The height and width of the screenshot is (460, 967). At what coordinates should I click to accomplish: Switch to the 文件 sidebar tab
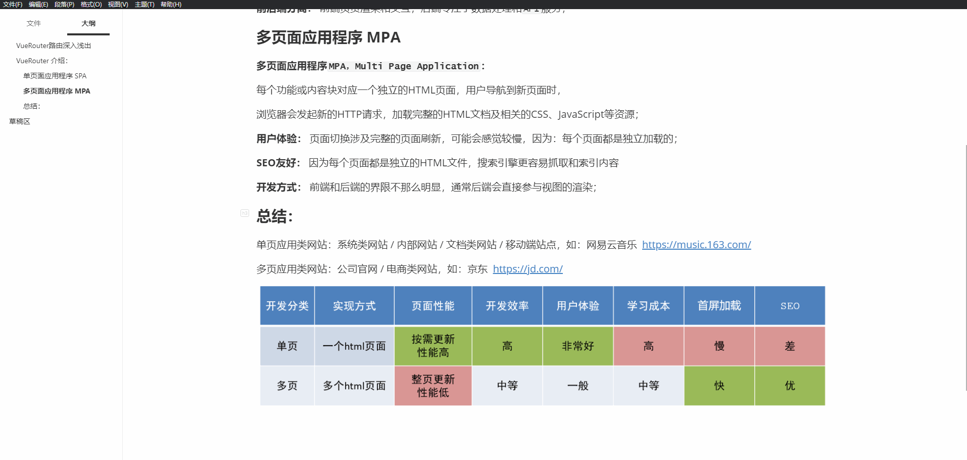click(x=34, y=23)
